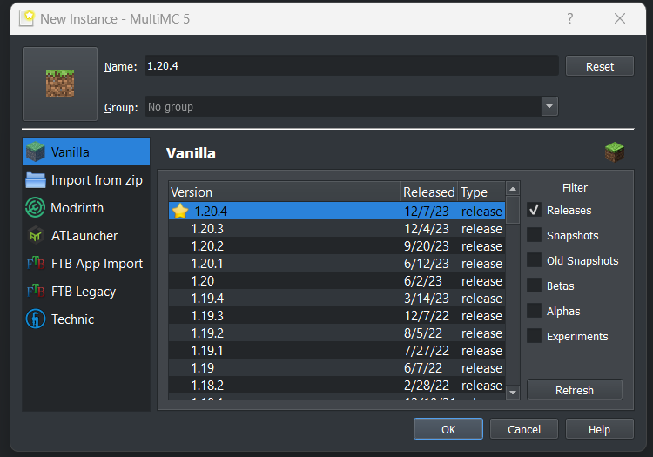The image size is (653, 457).
Task: Select version 1.18.2 row
Action: pos(337,386)
